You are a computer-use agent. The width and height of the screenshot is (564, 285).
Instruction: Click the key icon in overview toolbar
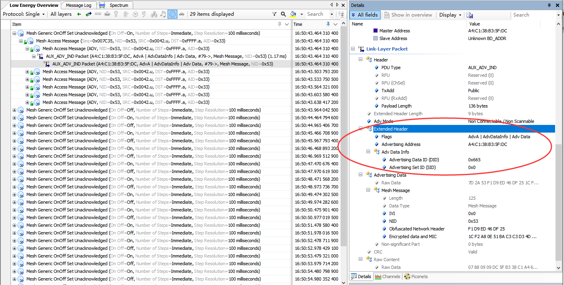pyautogui.click(x=116, y=14)
